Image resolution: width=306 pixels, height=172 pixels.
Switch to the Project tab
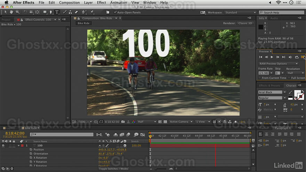6,20
